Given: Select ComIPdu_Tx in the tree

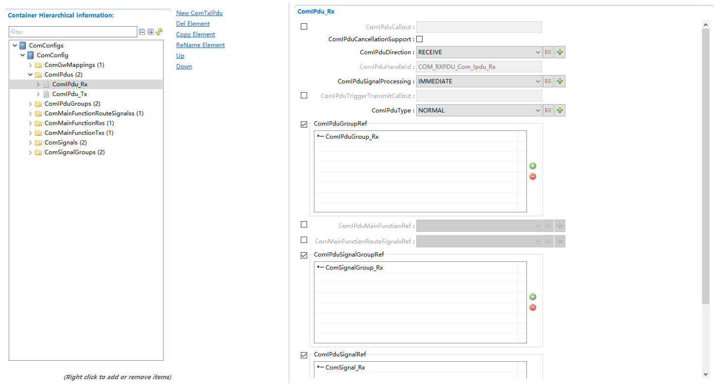Looking at the screenshot, I should (x=69, y=94).
